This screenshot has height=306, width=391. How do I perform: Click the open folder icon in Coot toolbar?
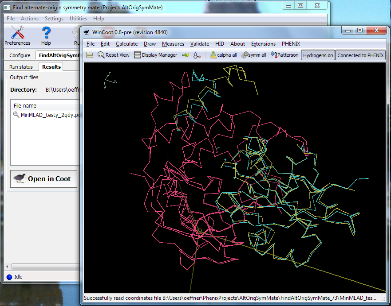coord(90,55)
